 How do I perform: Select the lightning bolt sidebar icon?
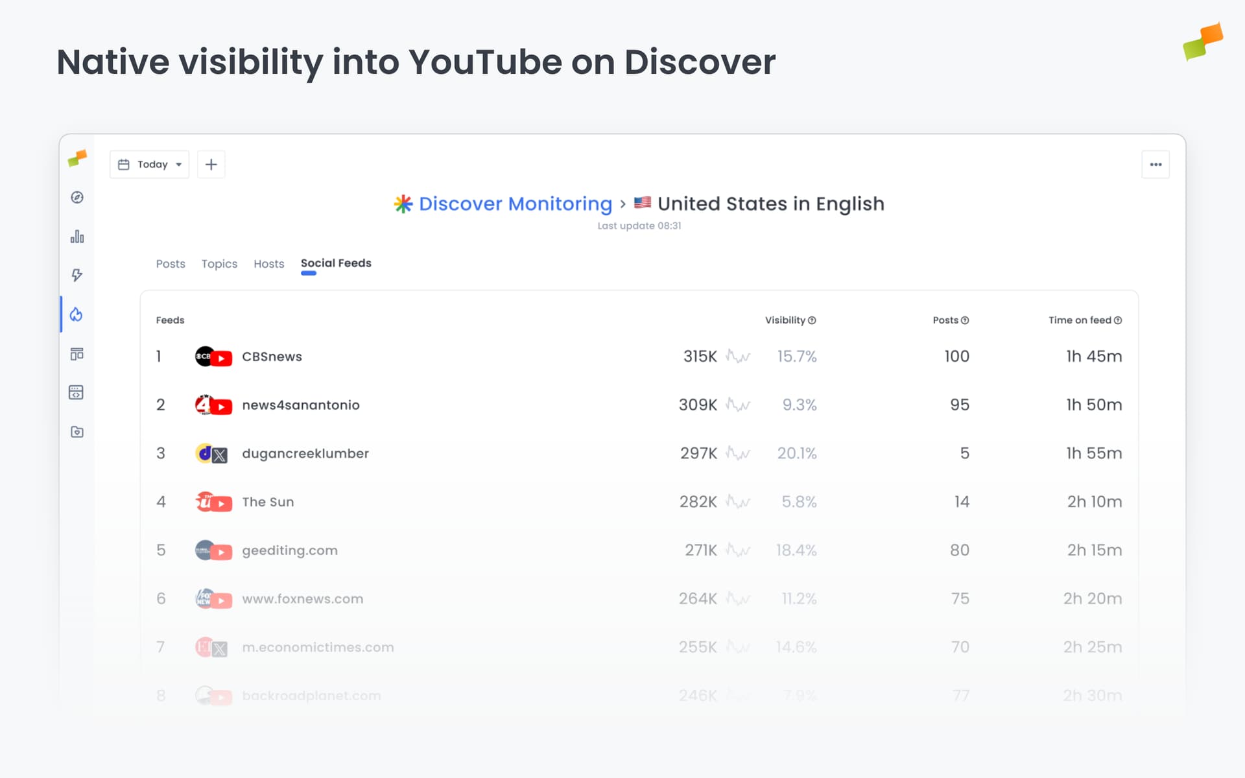pos(77,276)
